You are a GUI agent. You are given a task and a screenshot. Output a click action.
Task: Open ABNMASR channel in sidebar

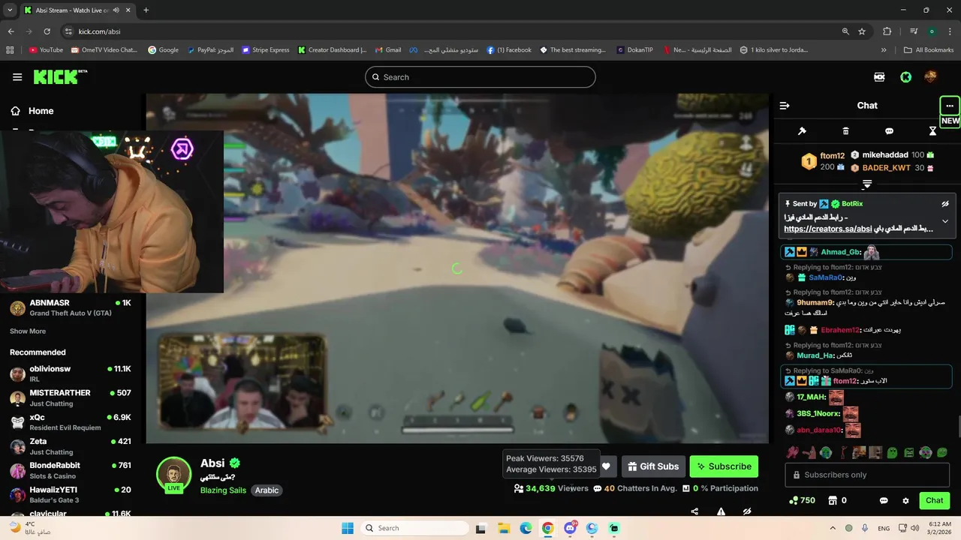tap(71, 307)
